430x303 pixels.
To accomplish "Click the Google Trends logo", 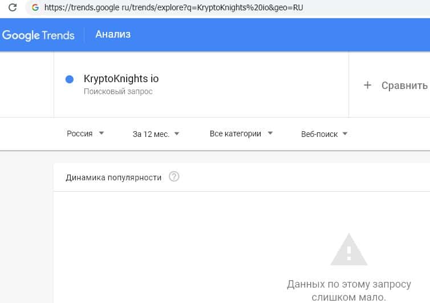I will [38, 35].
